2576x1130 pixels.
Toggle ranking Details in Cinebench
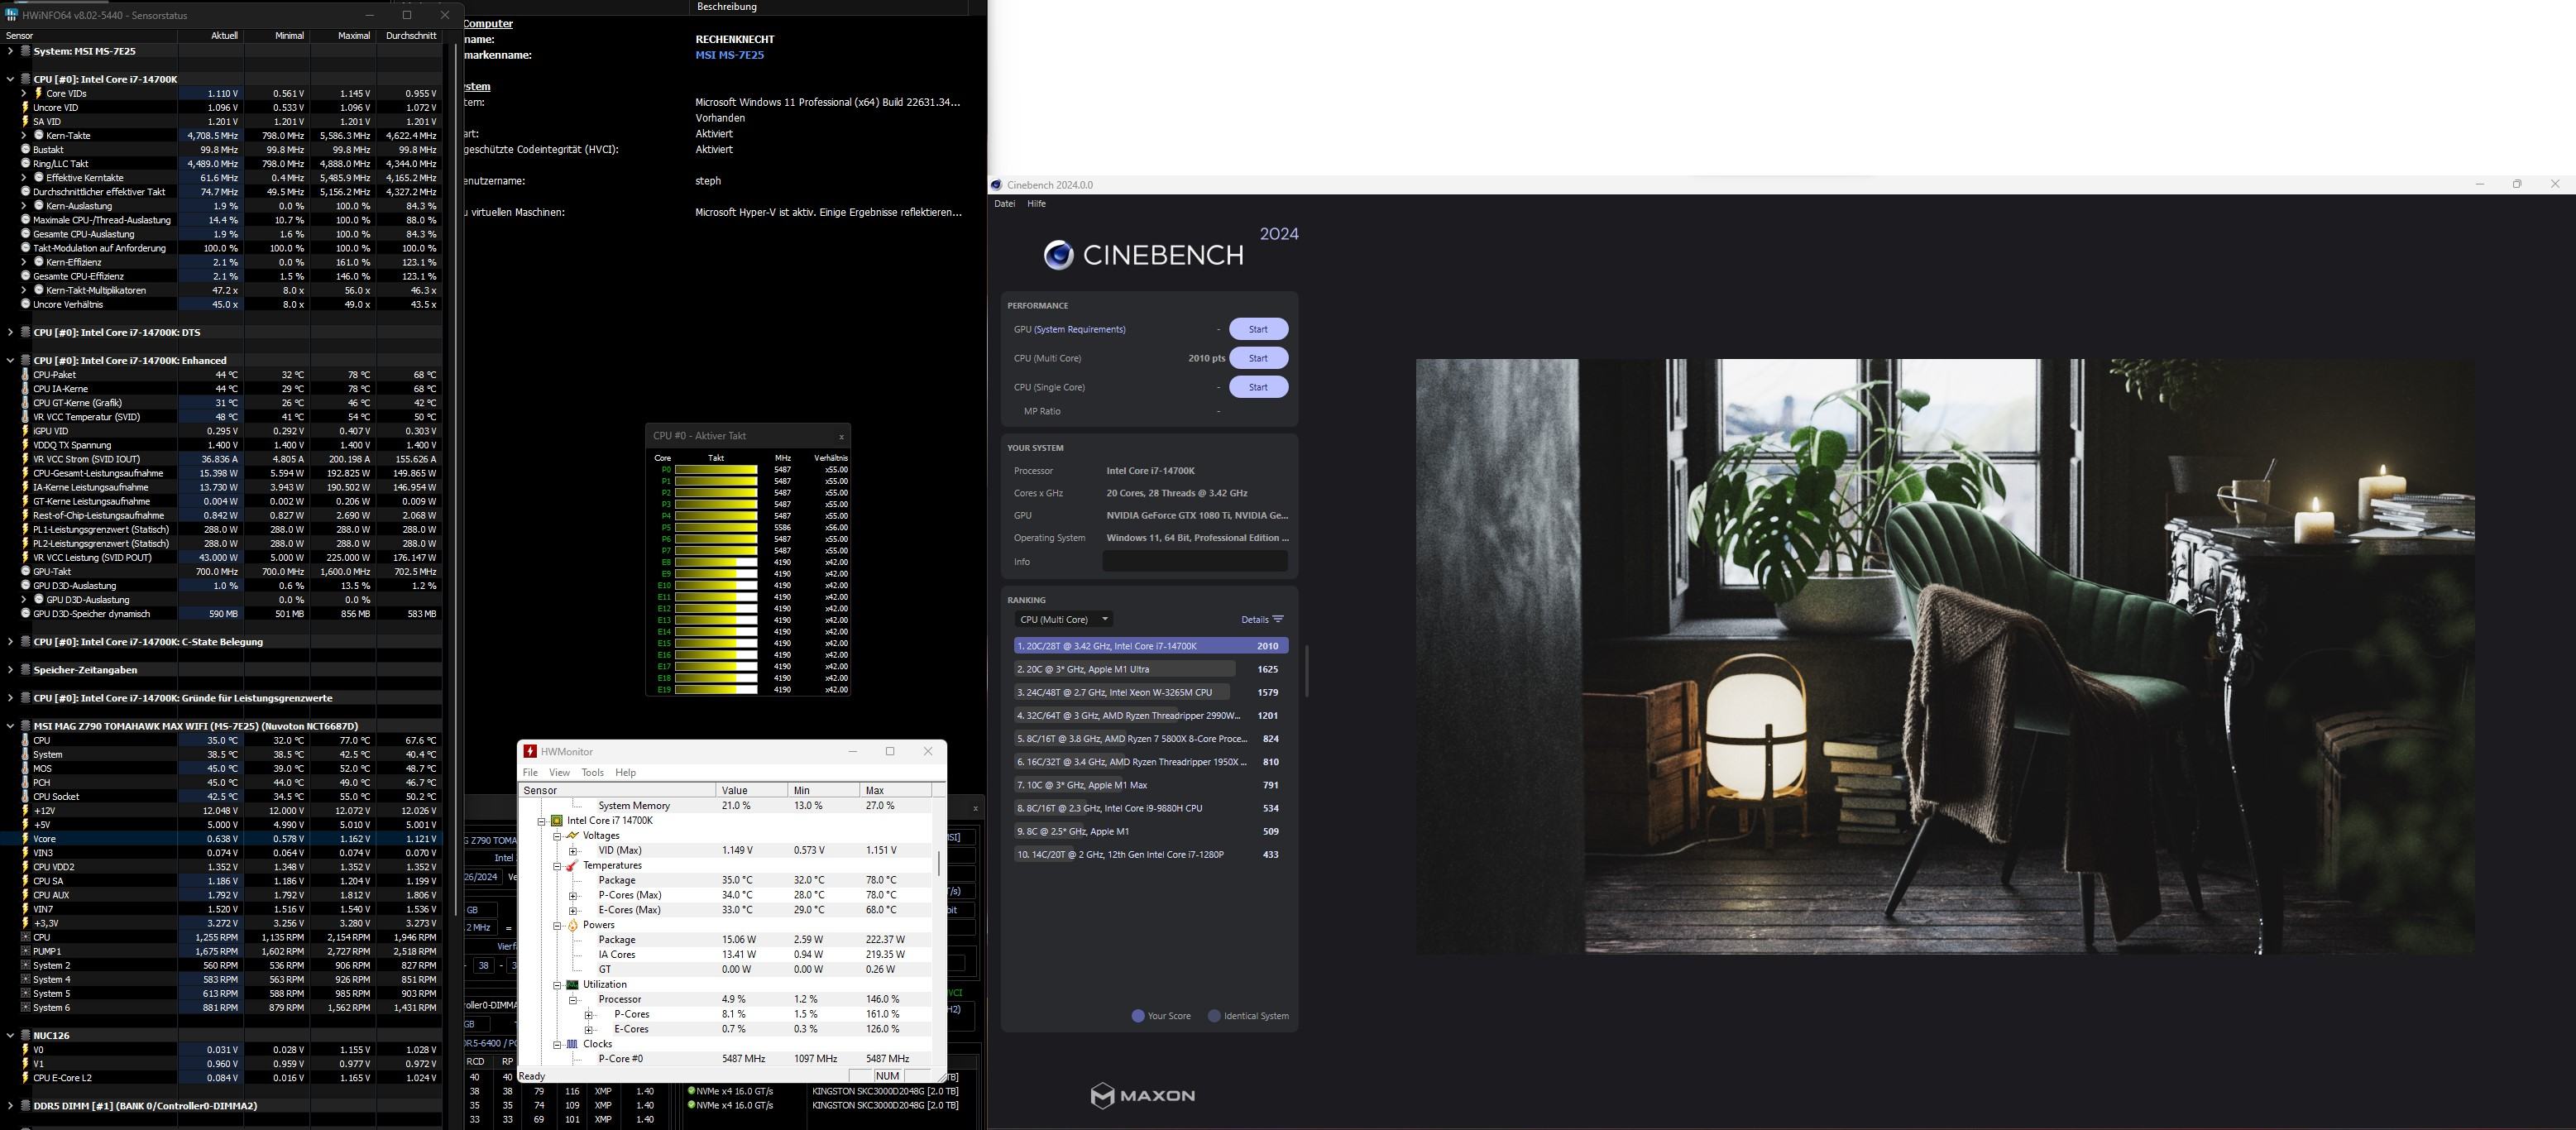pyautogui.click(x=1262, y=619)
